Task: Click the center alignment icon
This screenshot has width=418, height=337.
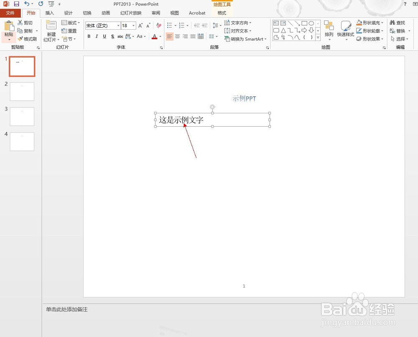Action: point(177,37)
